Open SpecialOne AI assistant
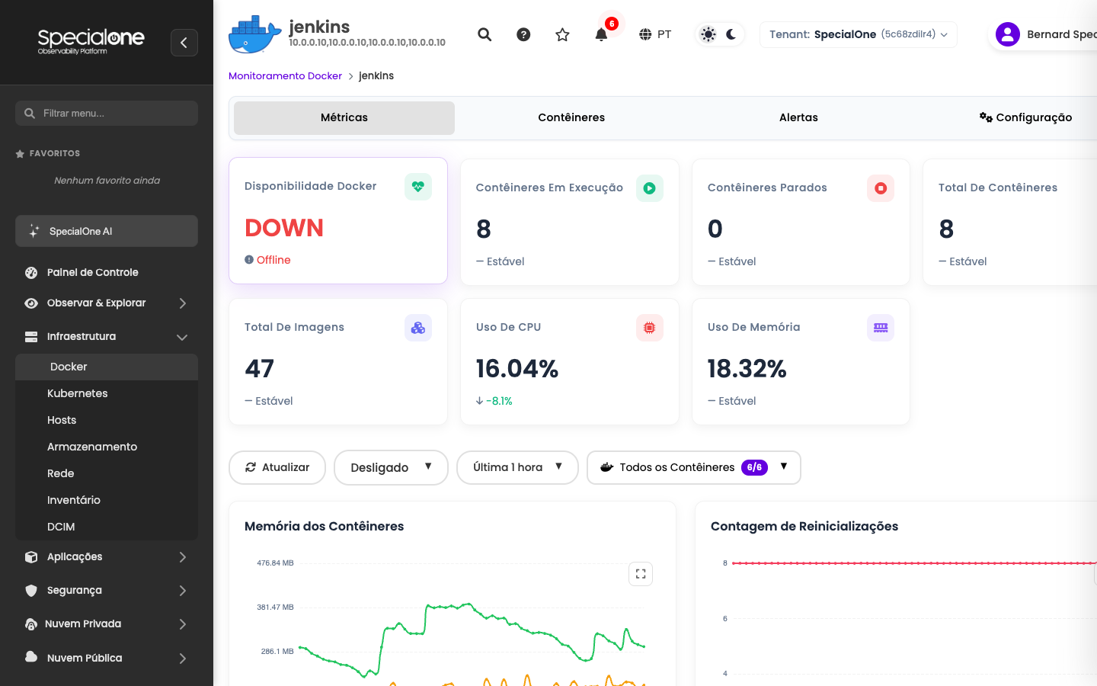 click(x=107, y=231)
